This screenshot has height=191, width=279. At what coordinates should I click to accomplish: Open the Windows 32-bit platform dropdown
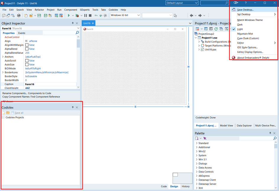pyautogui.click(x=125, y=15)
